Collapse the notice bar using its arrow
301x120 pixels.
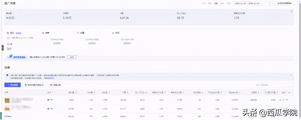pyautogui.click(x=291, y=75)
